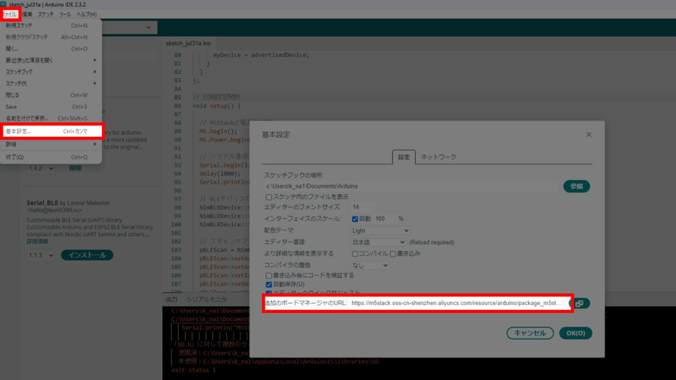Expand the スケッチブック submenu
Screen dimensions: 676x380
51,72
